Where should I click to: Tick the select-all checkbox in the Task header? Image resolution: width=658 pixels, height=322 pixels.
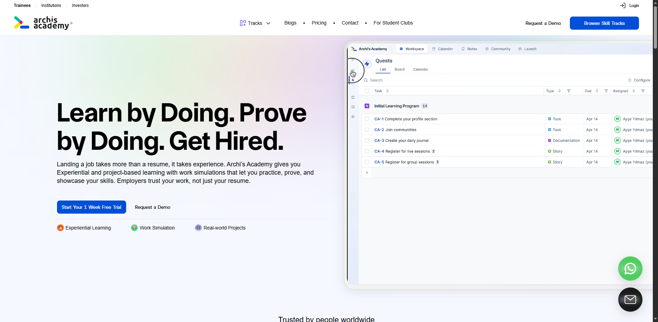coord(367,91)
